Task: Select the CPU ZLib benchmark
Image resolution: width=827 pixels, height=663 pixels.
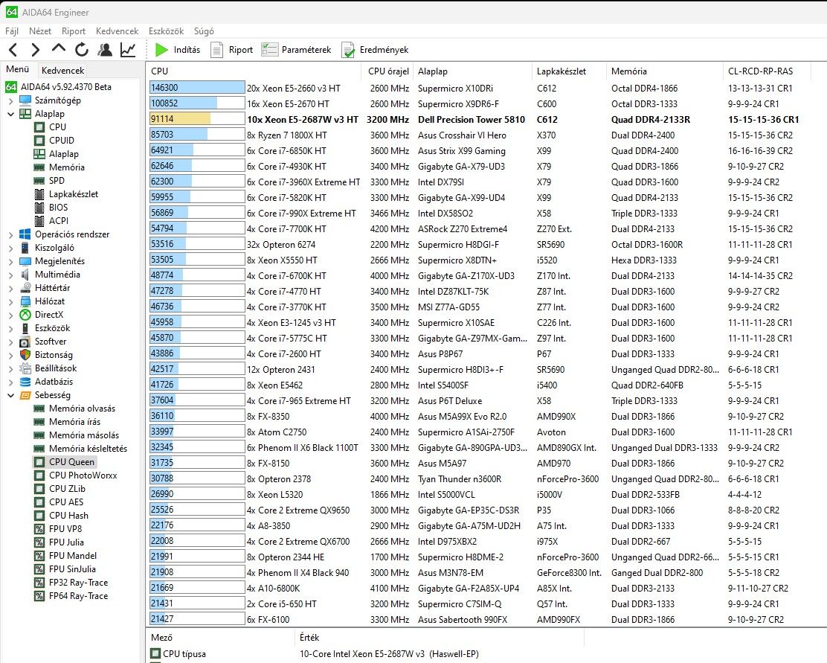Action: [x=59, y=489]
